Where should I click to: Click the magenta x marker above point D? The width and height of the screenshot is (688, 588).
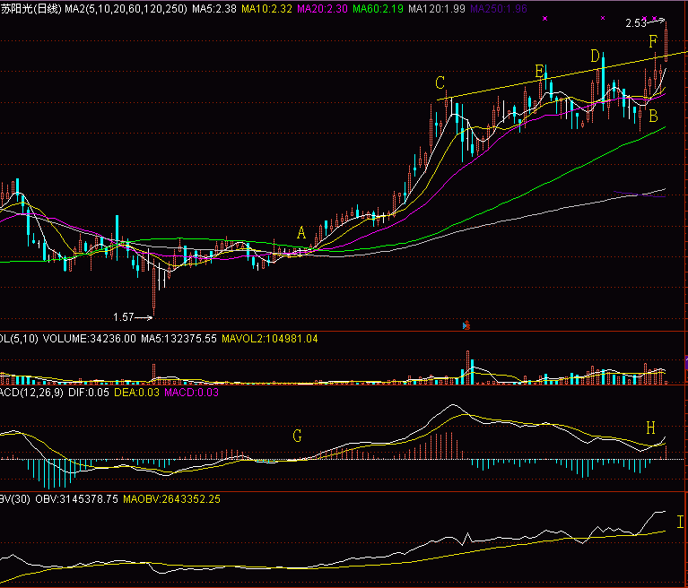pos(603,18)
